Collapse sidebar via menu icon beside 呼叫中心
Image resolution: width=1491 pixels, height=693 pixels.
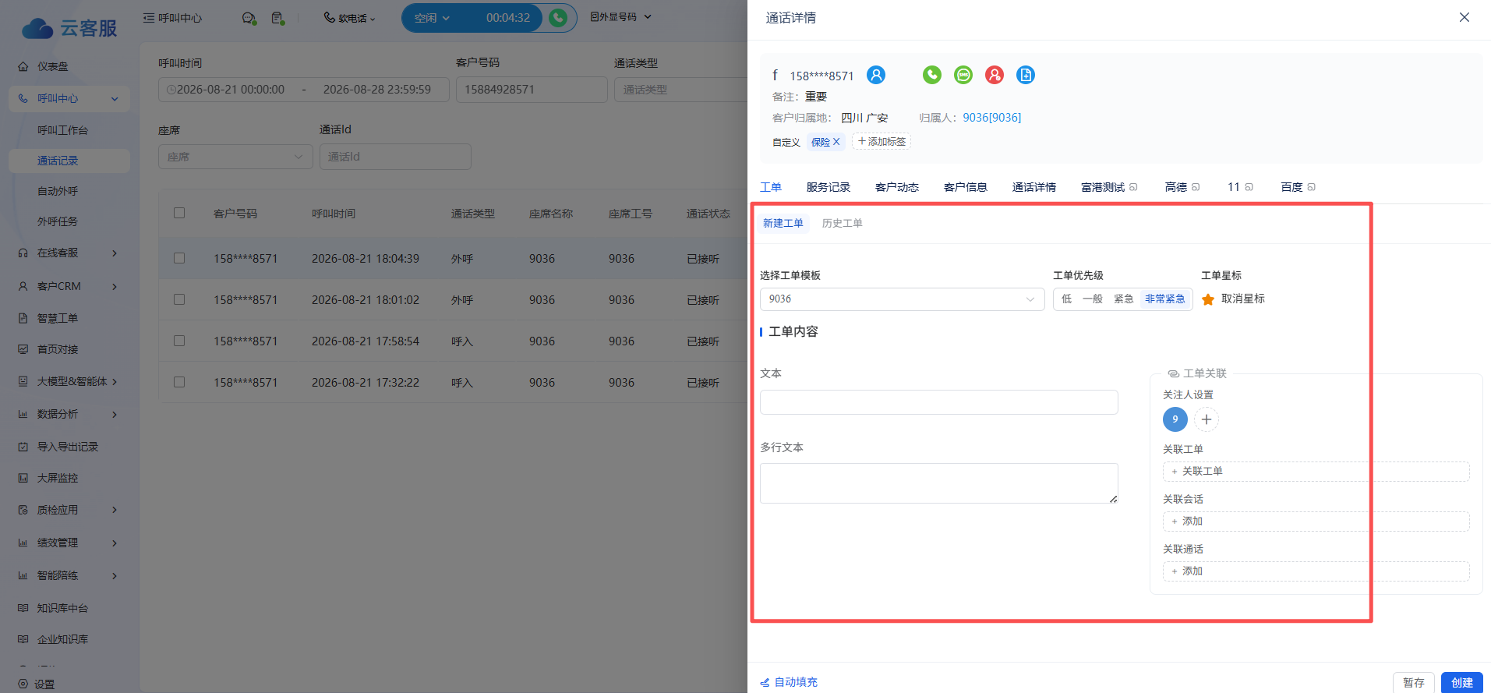(148, 18)
